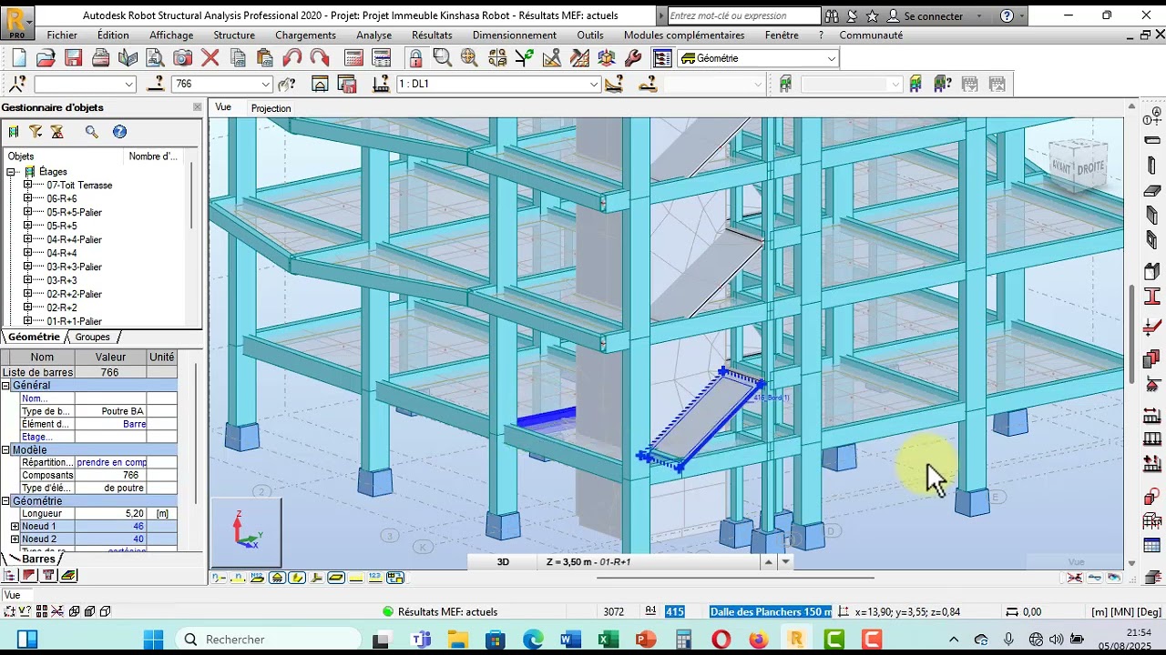1166x655 pixels.
Task: Expand the Noeud 1 property row
Action: coord(15,526)
